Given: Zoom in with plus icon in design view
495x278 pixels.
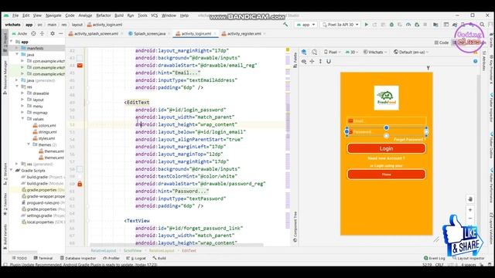Looking at the screenshot, I should click(470, 209).
